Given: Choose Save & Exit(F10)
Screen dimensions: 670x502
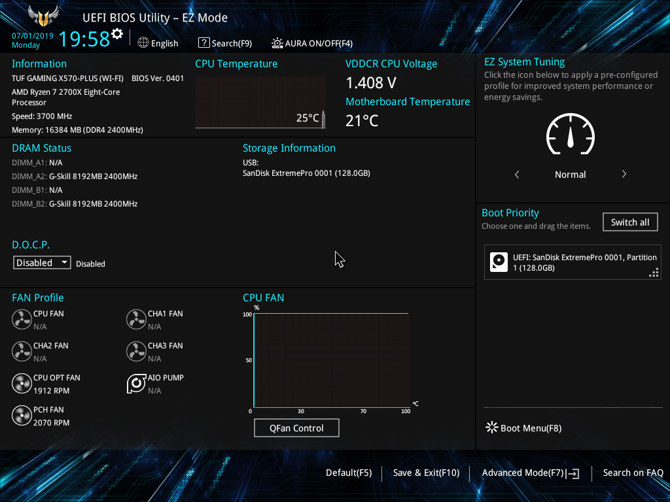Looking at the screenshot, I should coord(426,473).
